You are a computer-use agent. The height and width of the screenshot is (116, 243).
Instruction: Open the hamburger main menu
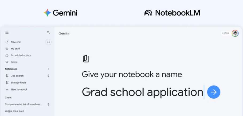7,33
